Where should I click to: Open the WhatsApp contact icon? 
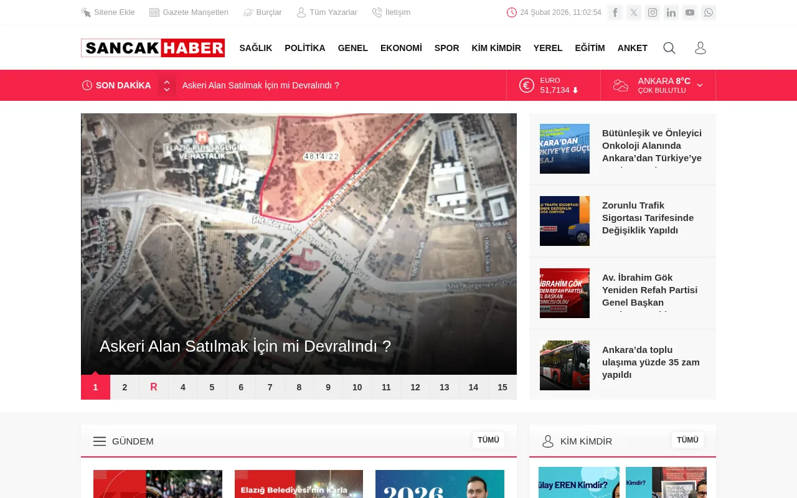[709, 12]
